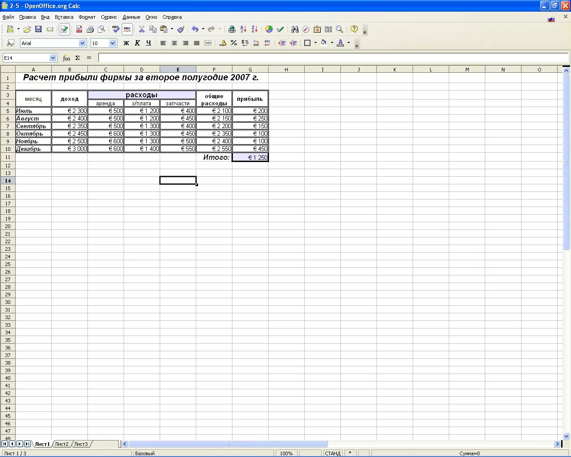Insert a chart
Image resolution: width=571 pixels, height=457 pixels.
(269, 29)
